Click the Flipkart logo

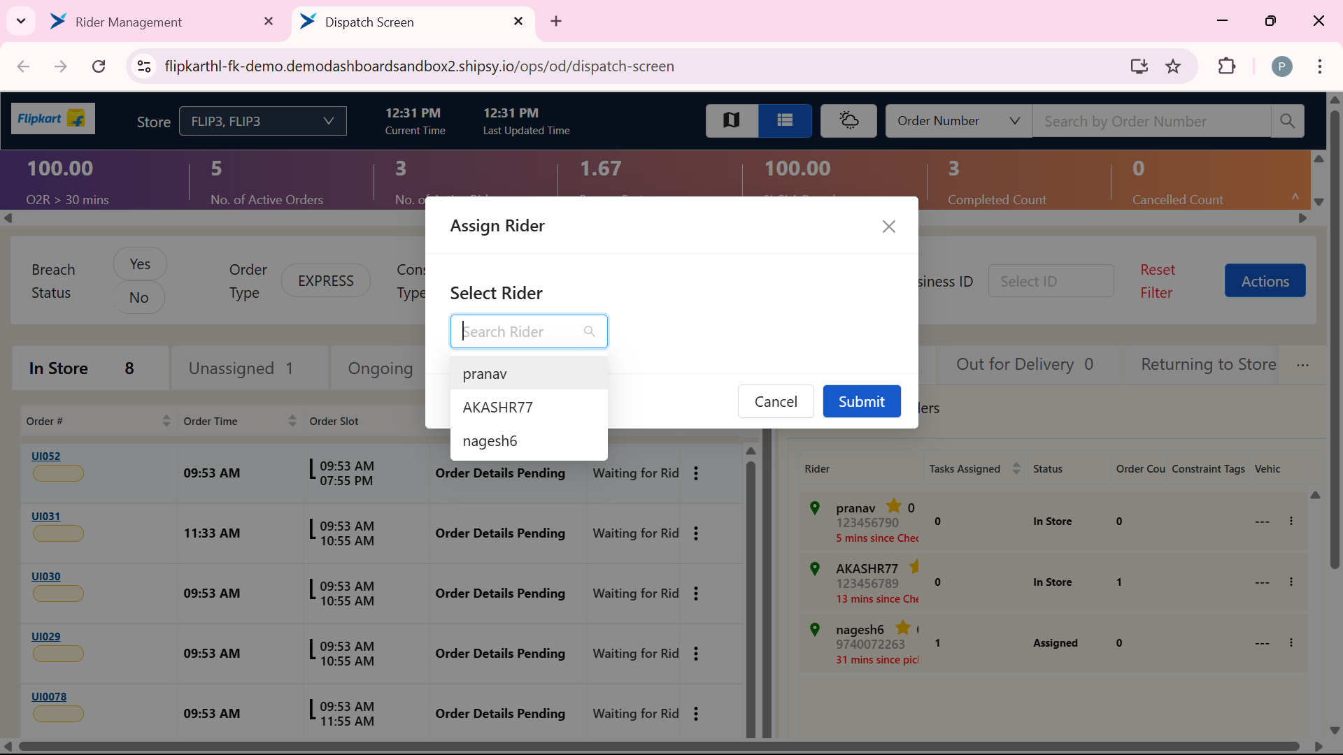click(53, 119)
